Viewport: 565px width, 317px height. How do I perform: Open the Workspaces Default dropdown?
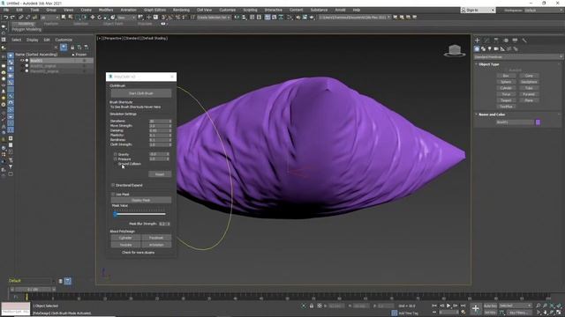(543, 10)
